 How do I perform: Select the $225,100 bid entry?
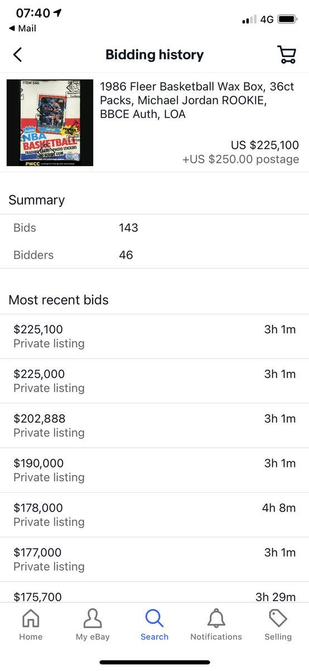point(154,336)
